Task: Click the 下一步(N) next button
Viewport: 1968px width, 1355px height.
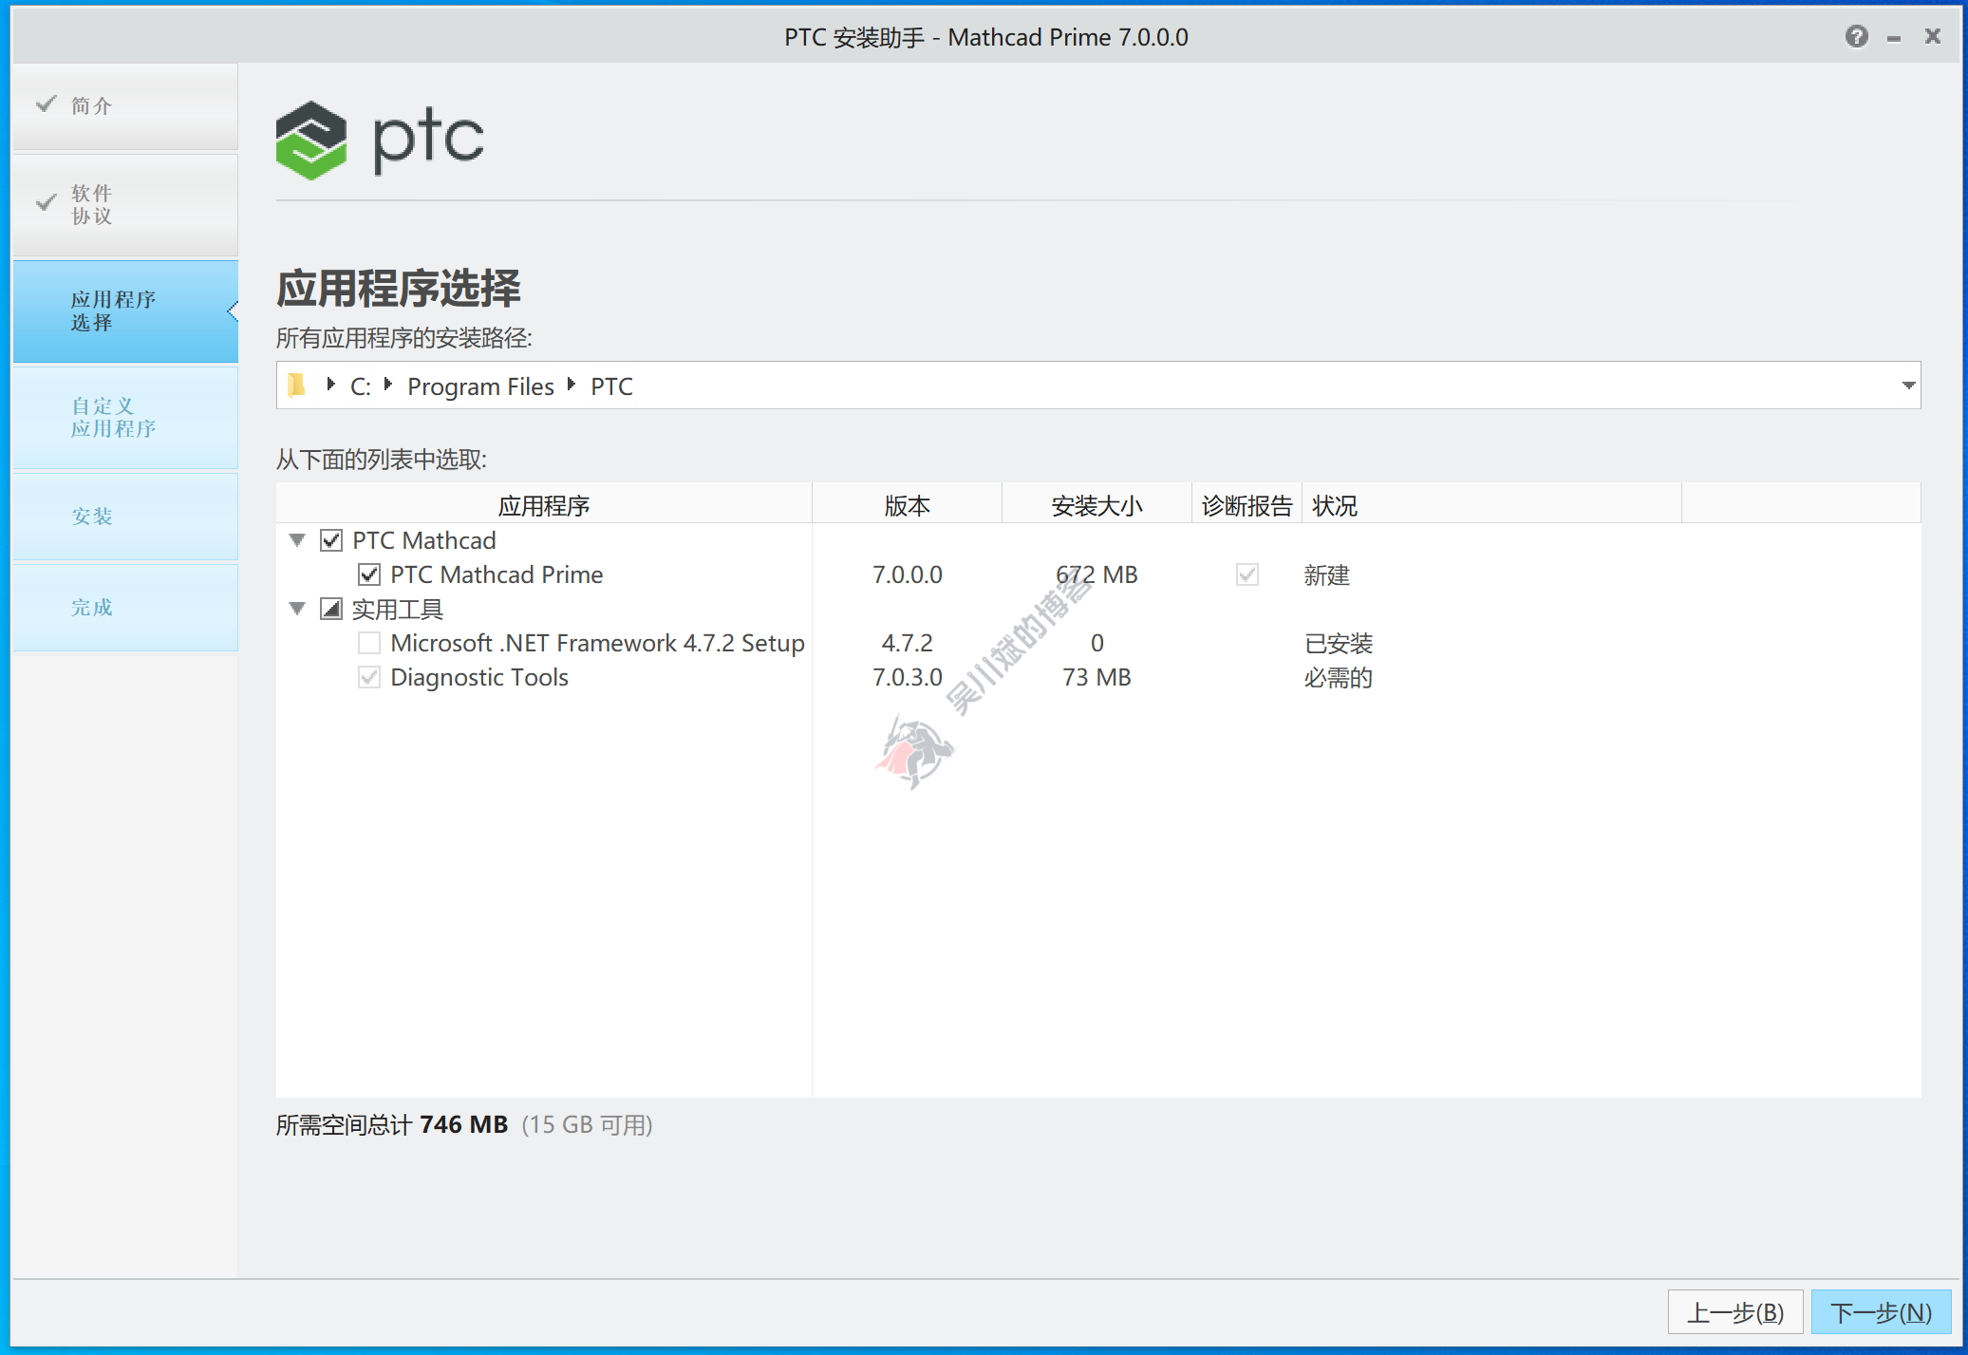Action: click(1881, 1312)
